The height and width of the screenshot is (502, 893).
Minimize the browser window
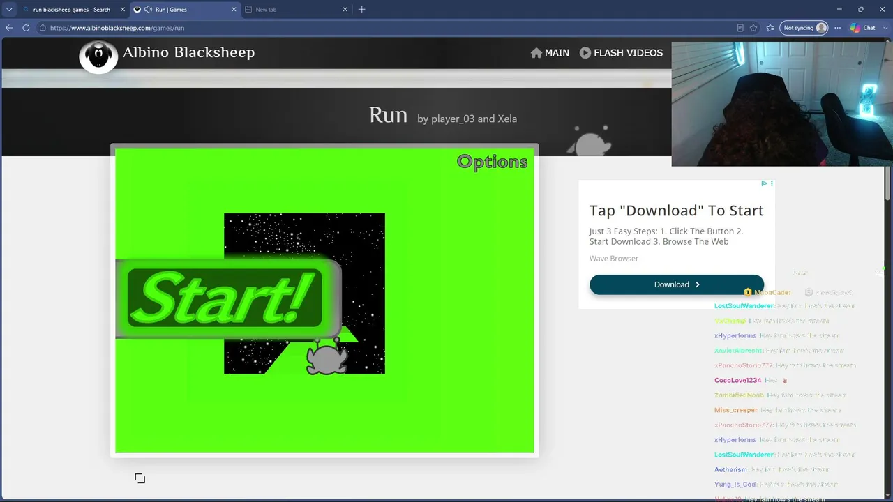(x=839, y=10)
